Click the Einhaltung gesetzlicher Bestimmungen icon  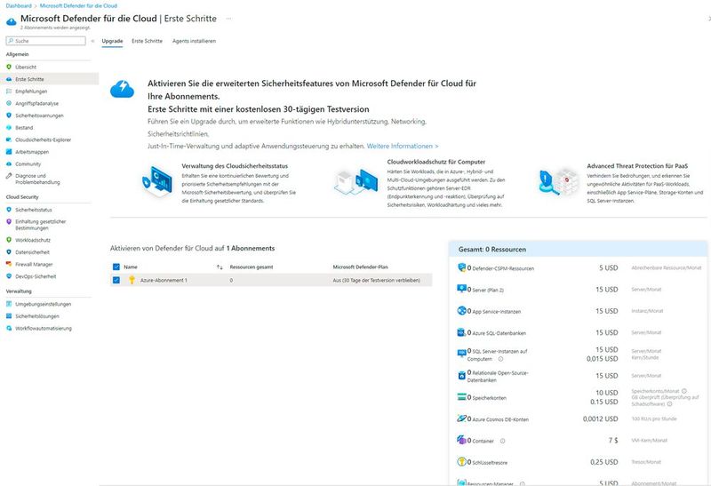tap(9, 222)
